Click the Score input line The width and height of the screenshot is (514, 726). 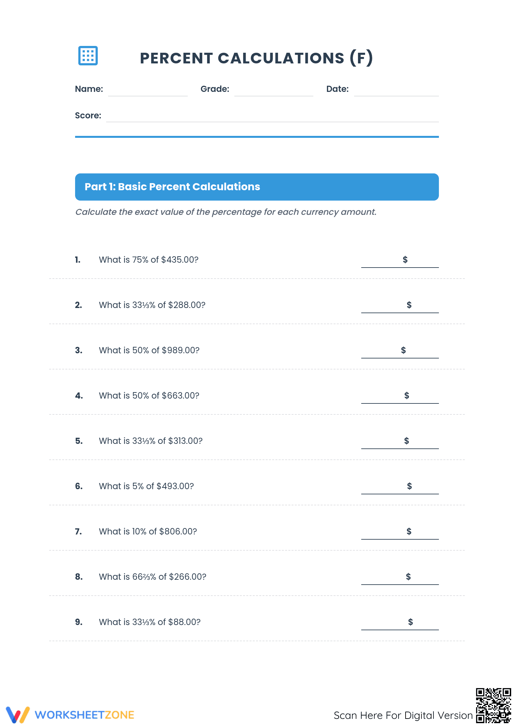(x=273, y=116)
